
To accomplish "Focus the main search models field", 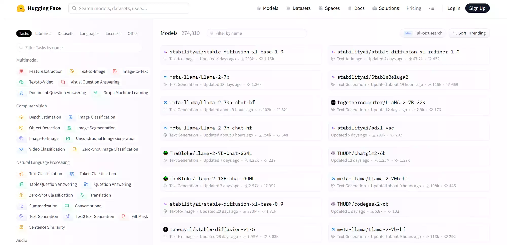I will 129,8.
